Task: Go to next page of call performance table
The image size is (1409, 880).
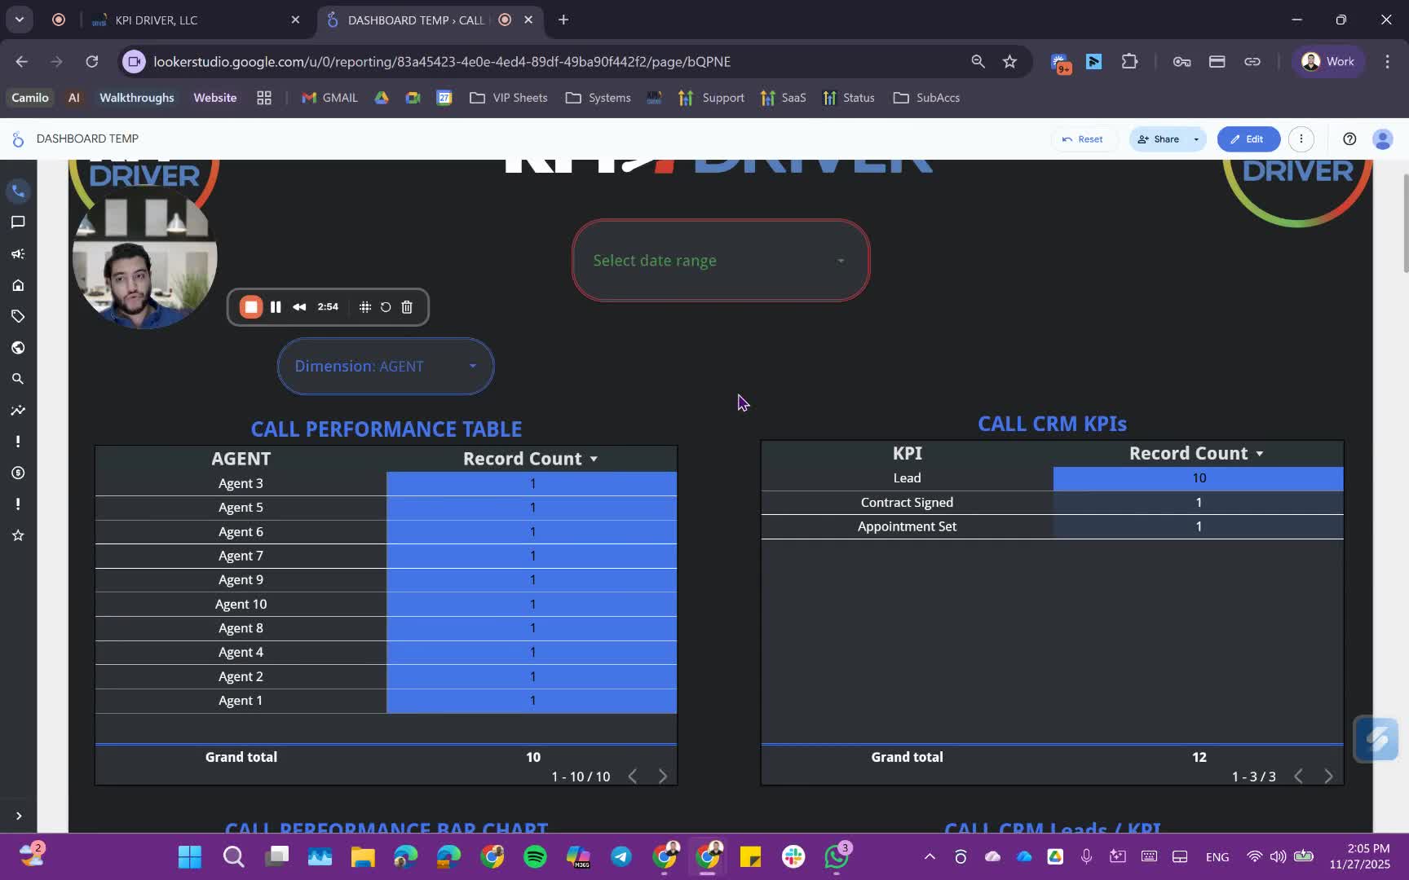Action: (662, 777)
